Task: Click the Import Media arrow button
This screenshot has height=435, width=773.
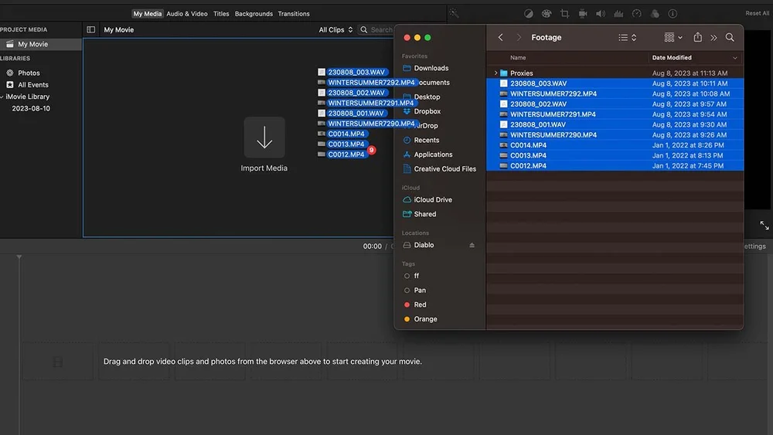Action: coord(264,138)
